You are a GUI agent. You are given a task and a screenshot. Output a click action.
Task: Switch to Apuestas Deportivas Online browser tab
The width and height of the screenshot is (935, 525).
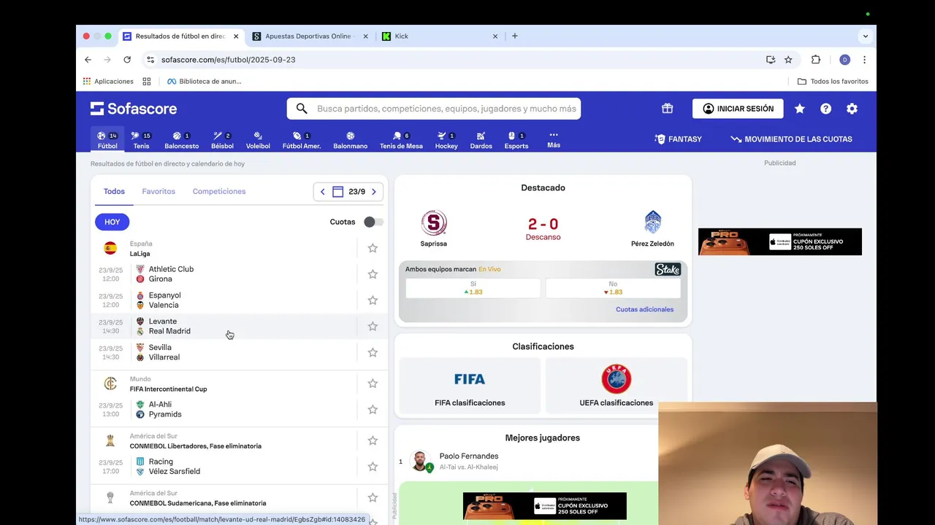point(308,36)
